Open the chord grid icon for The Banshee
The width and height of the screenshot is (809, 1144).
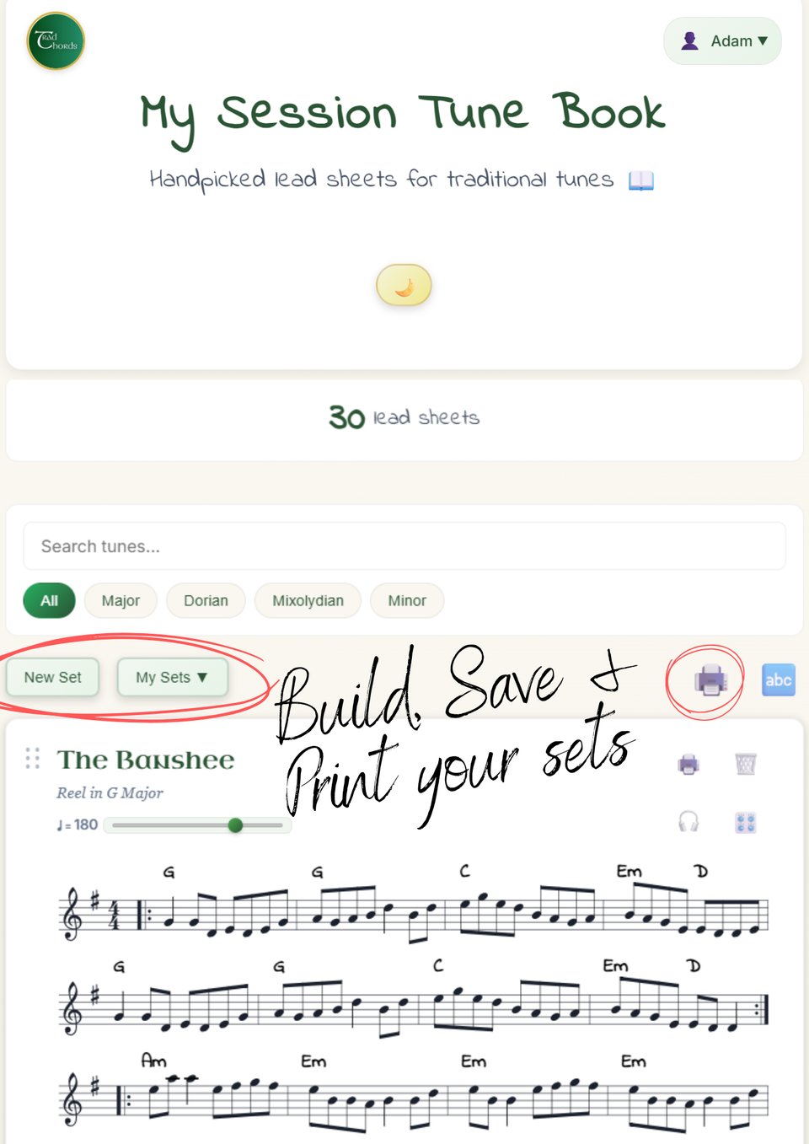coord(746,822)
